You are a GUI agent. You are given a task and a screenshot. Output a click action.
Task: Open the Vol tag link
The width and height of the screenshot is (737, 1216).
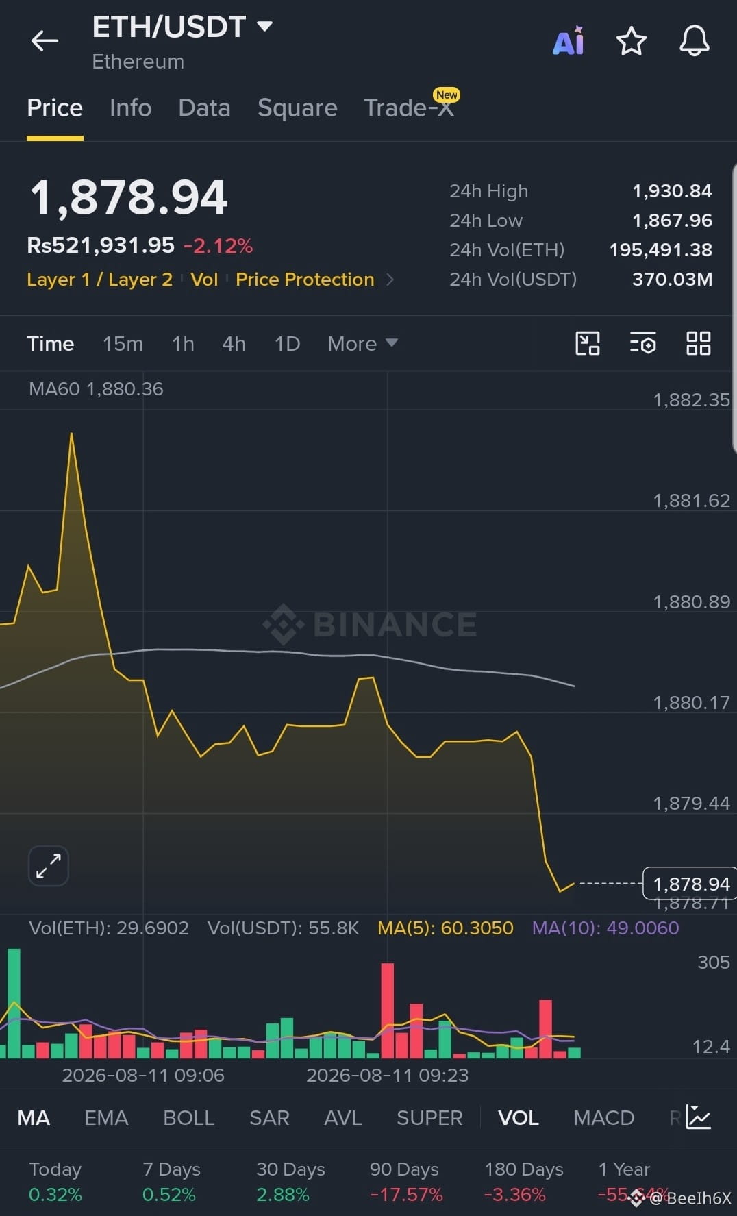(x=204, y=280)
